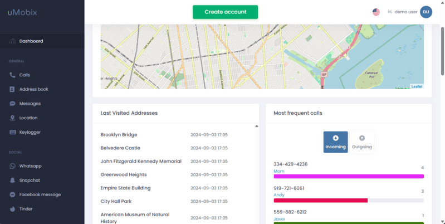Click the Whatsapp logo icon
This screenshot has height=224, width=445.
tap(13, 166)
